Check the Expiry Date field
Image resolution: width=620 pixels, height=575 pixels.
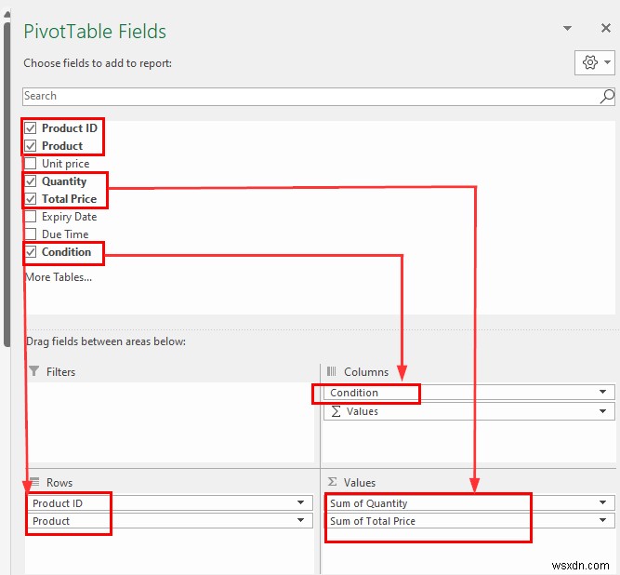tap(31, 217)
